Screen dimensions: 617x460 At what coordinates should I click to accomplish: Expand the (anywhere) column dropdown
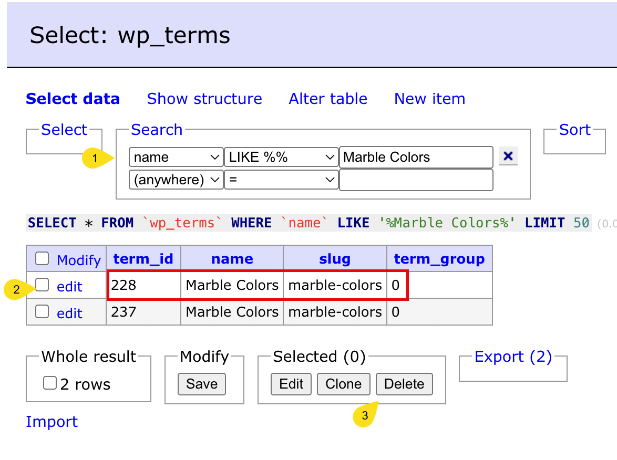tap(176, 180)
